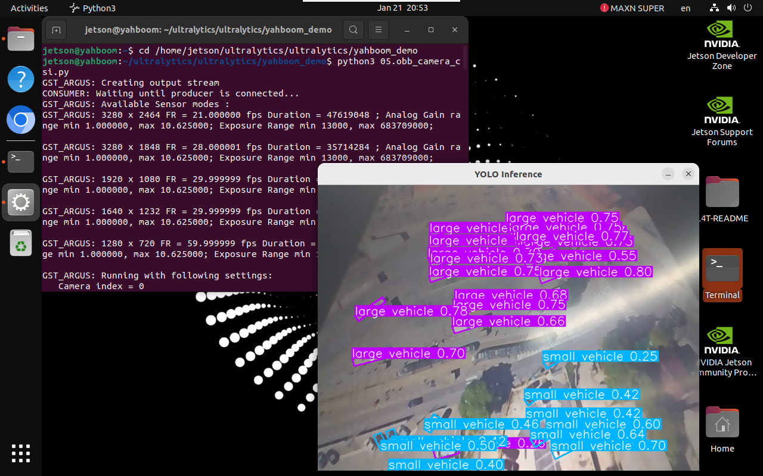
Task: Click the 'large vehicle 0.66' detection label
Action: pyautogui.click(x=508, y=321)
